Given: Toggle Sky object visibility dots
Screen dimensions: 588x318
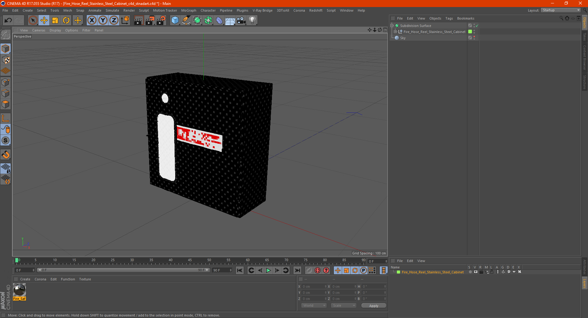Looking at the screenshot, I should [x=474, y=38].
